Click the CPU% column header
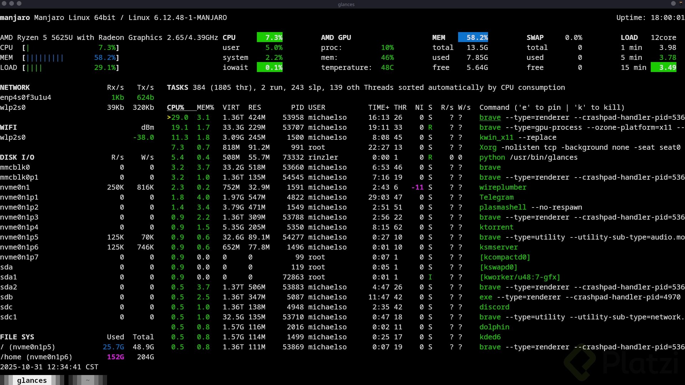Viewport: 685px width, 385px height. click(176, 107)
